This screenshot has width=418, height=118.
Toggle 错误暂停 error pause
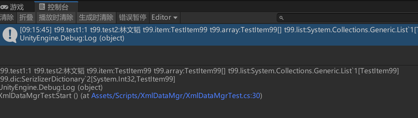132,18
